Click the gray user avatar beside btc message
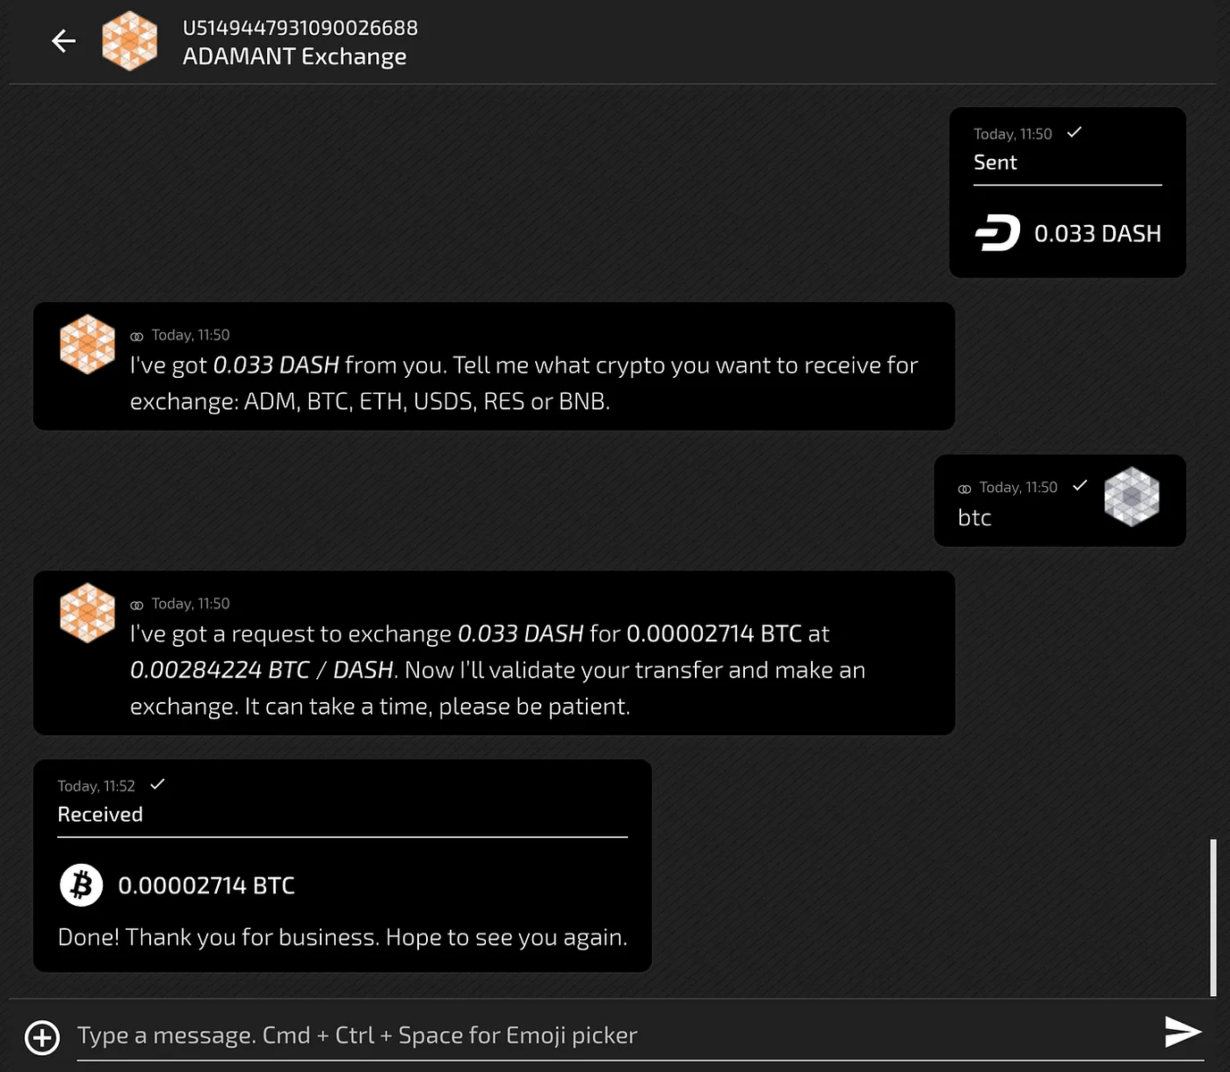The height and width of the screenshot is (1072, 1230). coord(1132,497)
